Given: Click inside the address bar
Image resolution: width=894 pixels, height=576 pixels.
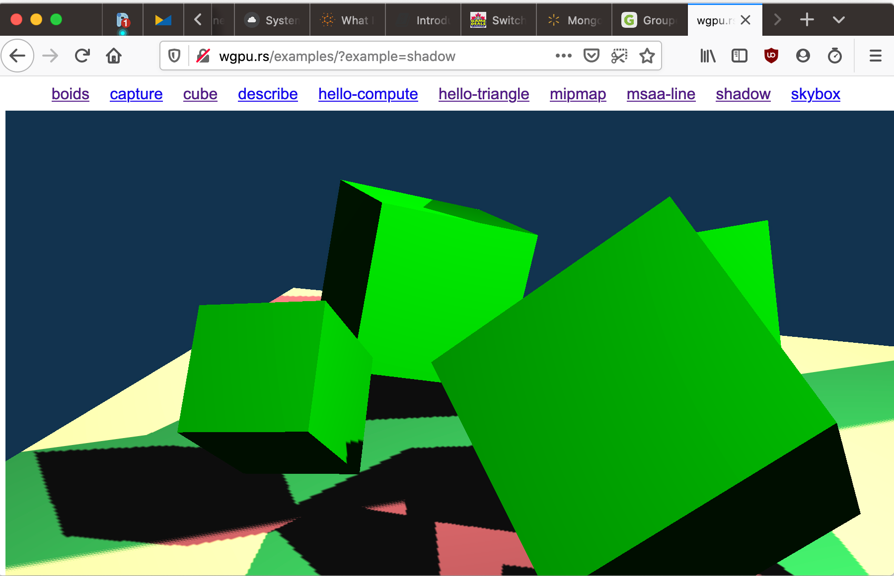Looking at the screenshot, I should pos(348,56).
